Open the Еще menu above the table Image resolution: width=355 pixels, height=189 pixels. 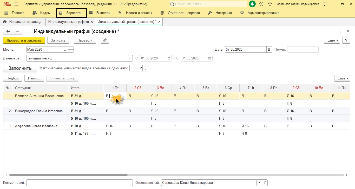click(342, 78)
